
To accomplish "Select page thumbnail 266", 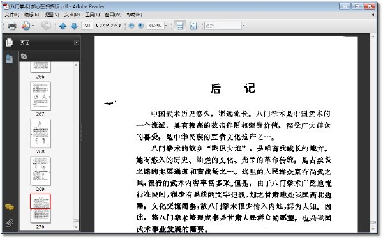I will 40,67.
